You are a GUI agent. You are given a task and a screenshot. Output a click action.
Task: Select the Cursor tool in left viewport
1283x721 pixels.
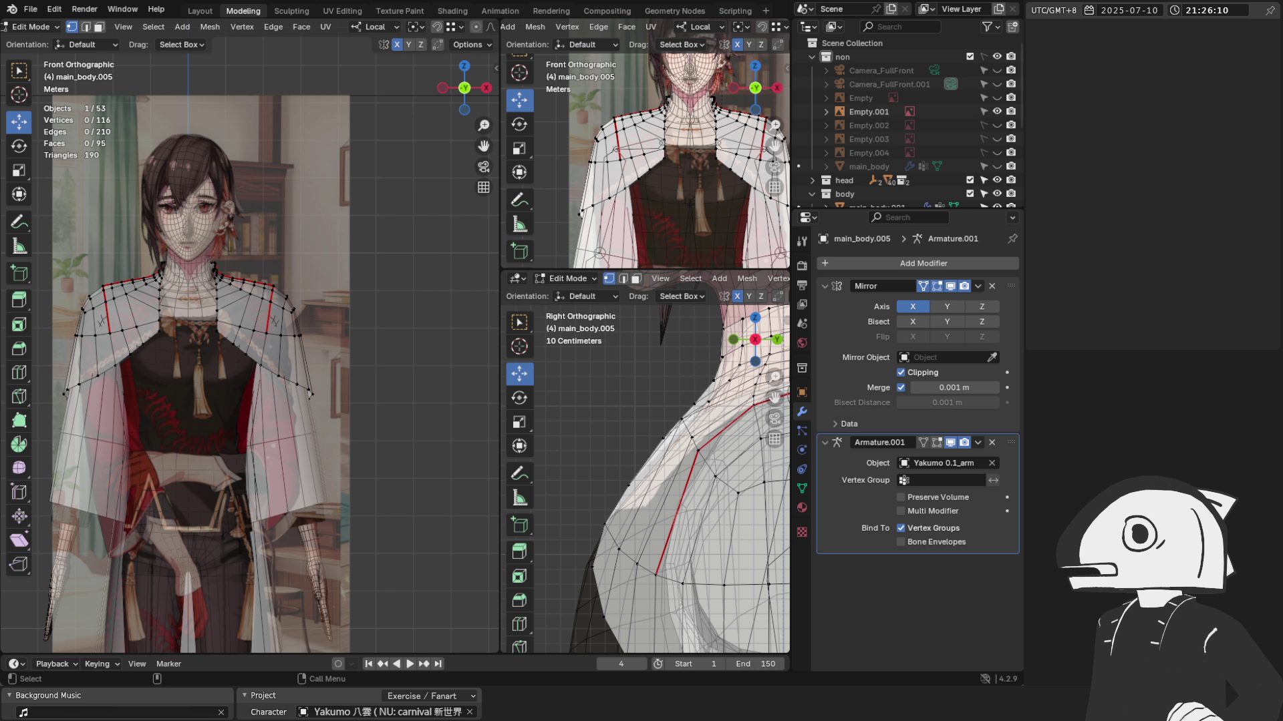(x=19, y=95)
